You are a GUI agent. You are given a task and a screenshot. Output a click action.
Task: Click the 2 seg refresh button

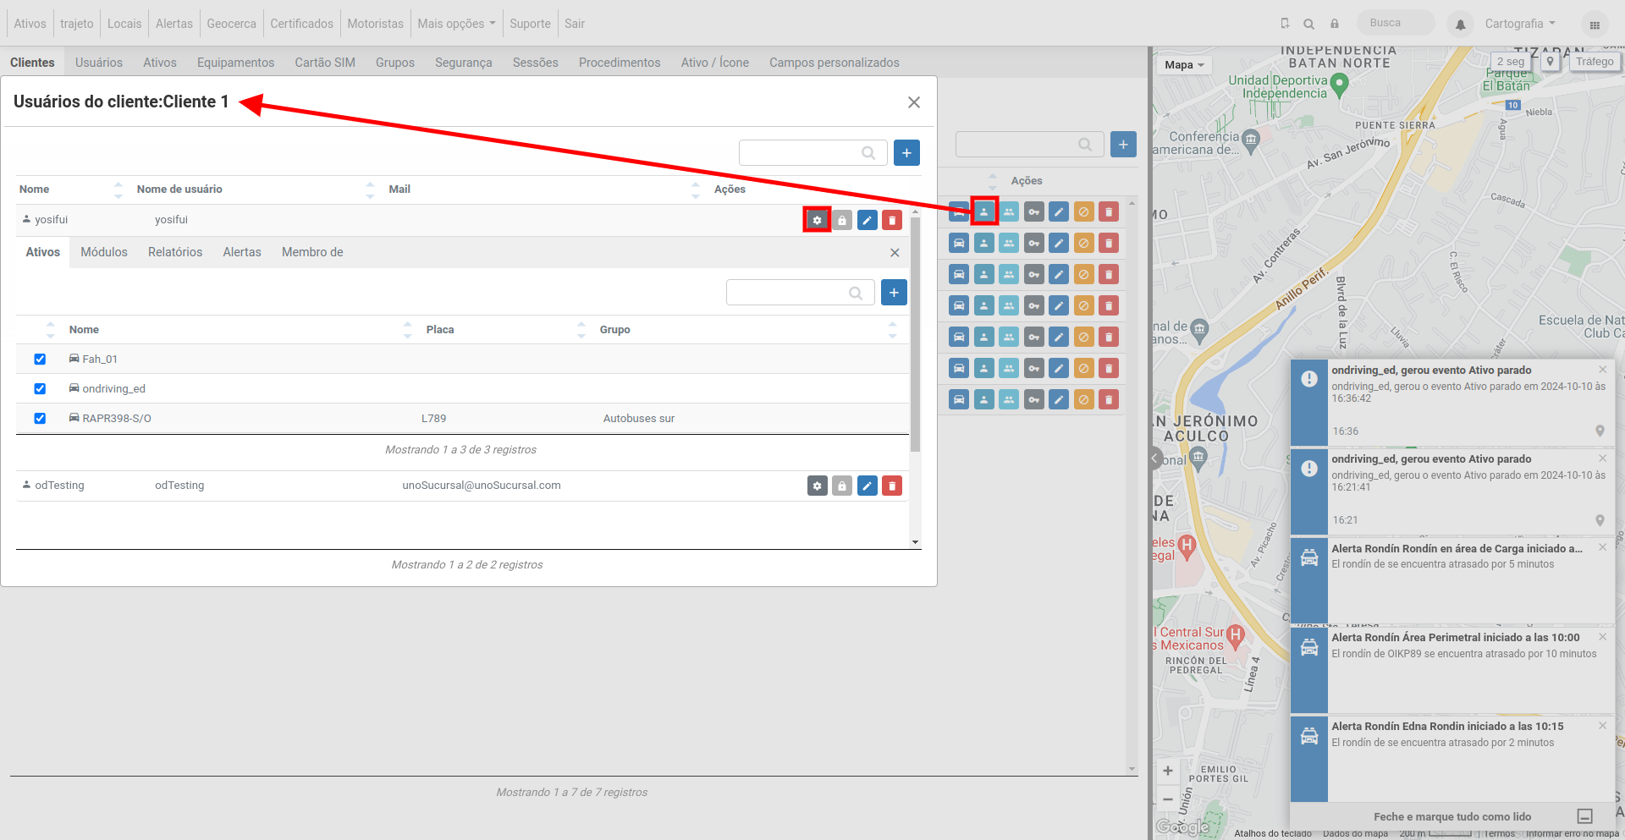[x=1511, y=62]
